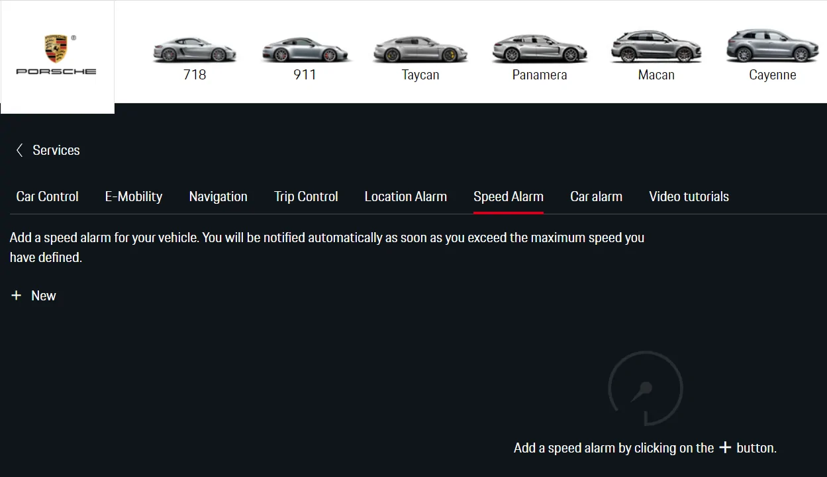Click the 'Cayenne' model label
Image resolution: width=827 pixels, height=477 pixels.
click(x=773, y=75)
